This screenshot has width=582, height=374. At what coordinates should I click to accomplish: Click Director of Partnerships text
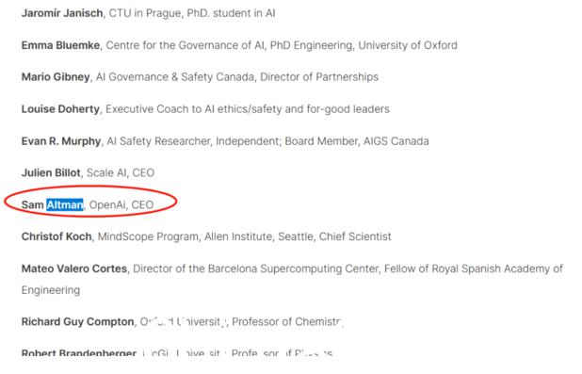point(319,77)
